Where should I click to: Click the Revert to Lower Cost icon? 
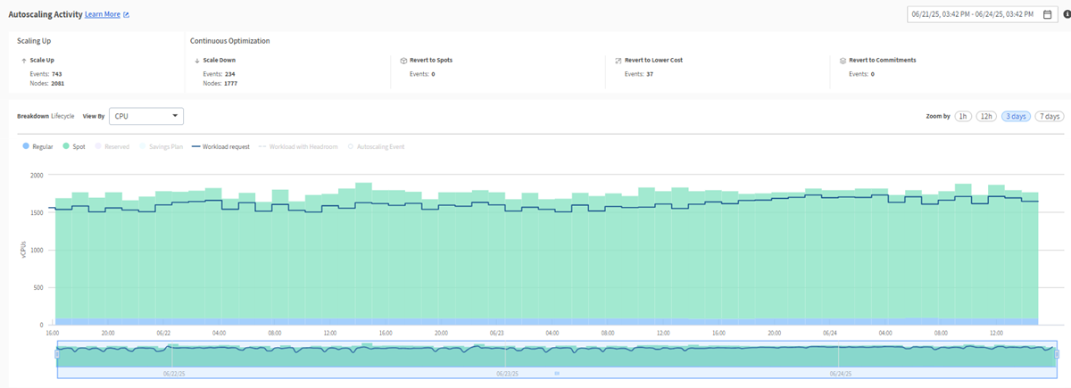618,61
